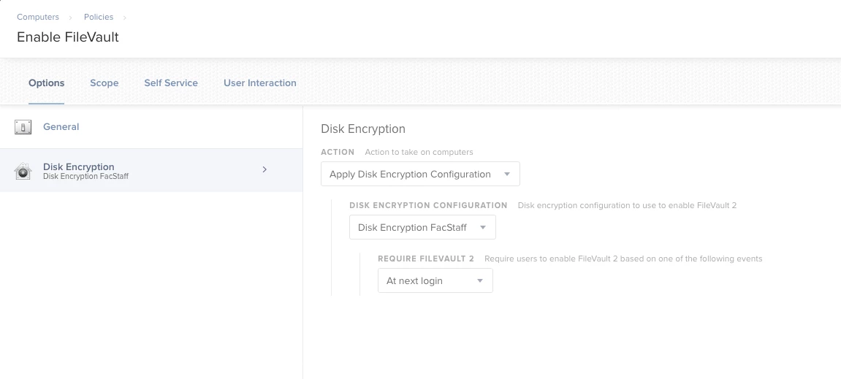
Task: Navigate to Computers in the breadcrumb
Action: [x=38, y=17]
